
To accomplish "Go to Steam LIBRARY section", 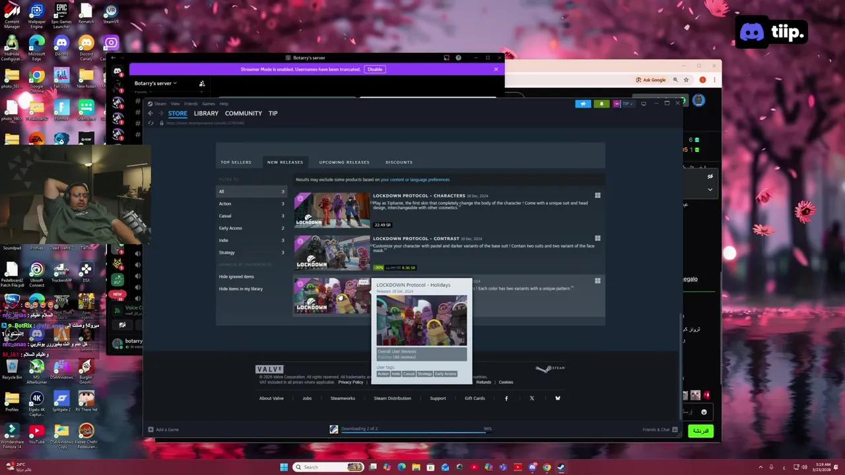I will point(206,113).
